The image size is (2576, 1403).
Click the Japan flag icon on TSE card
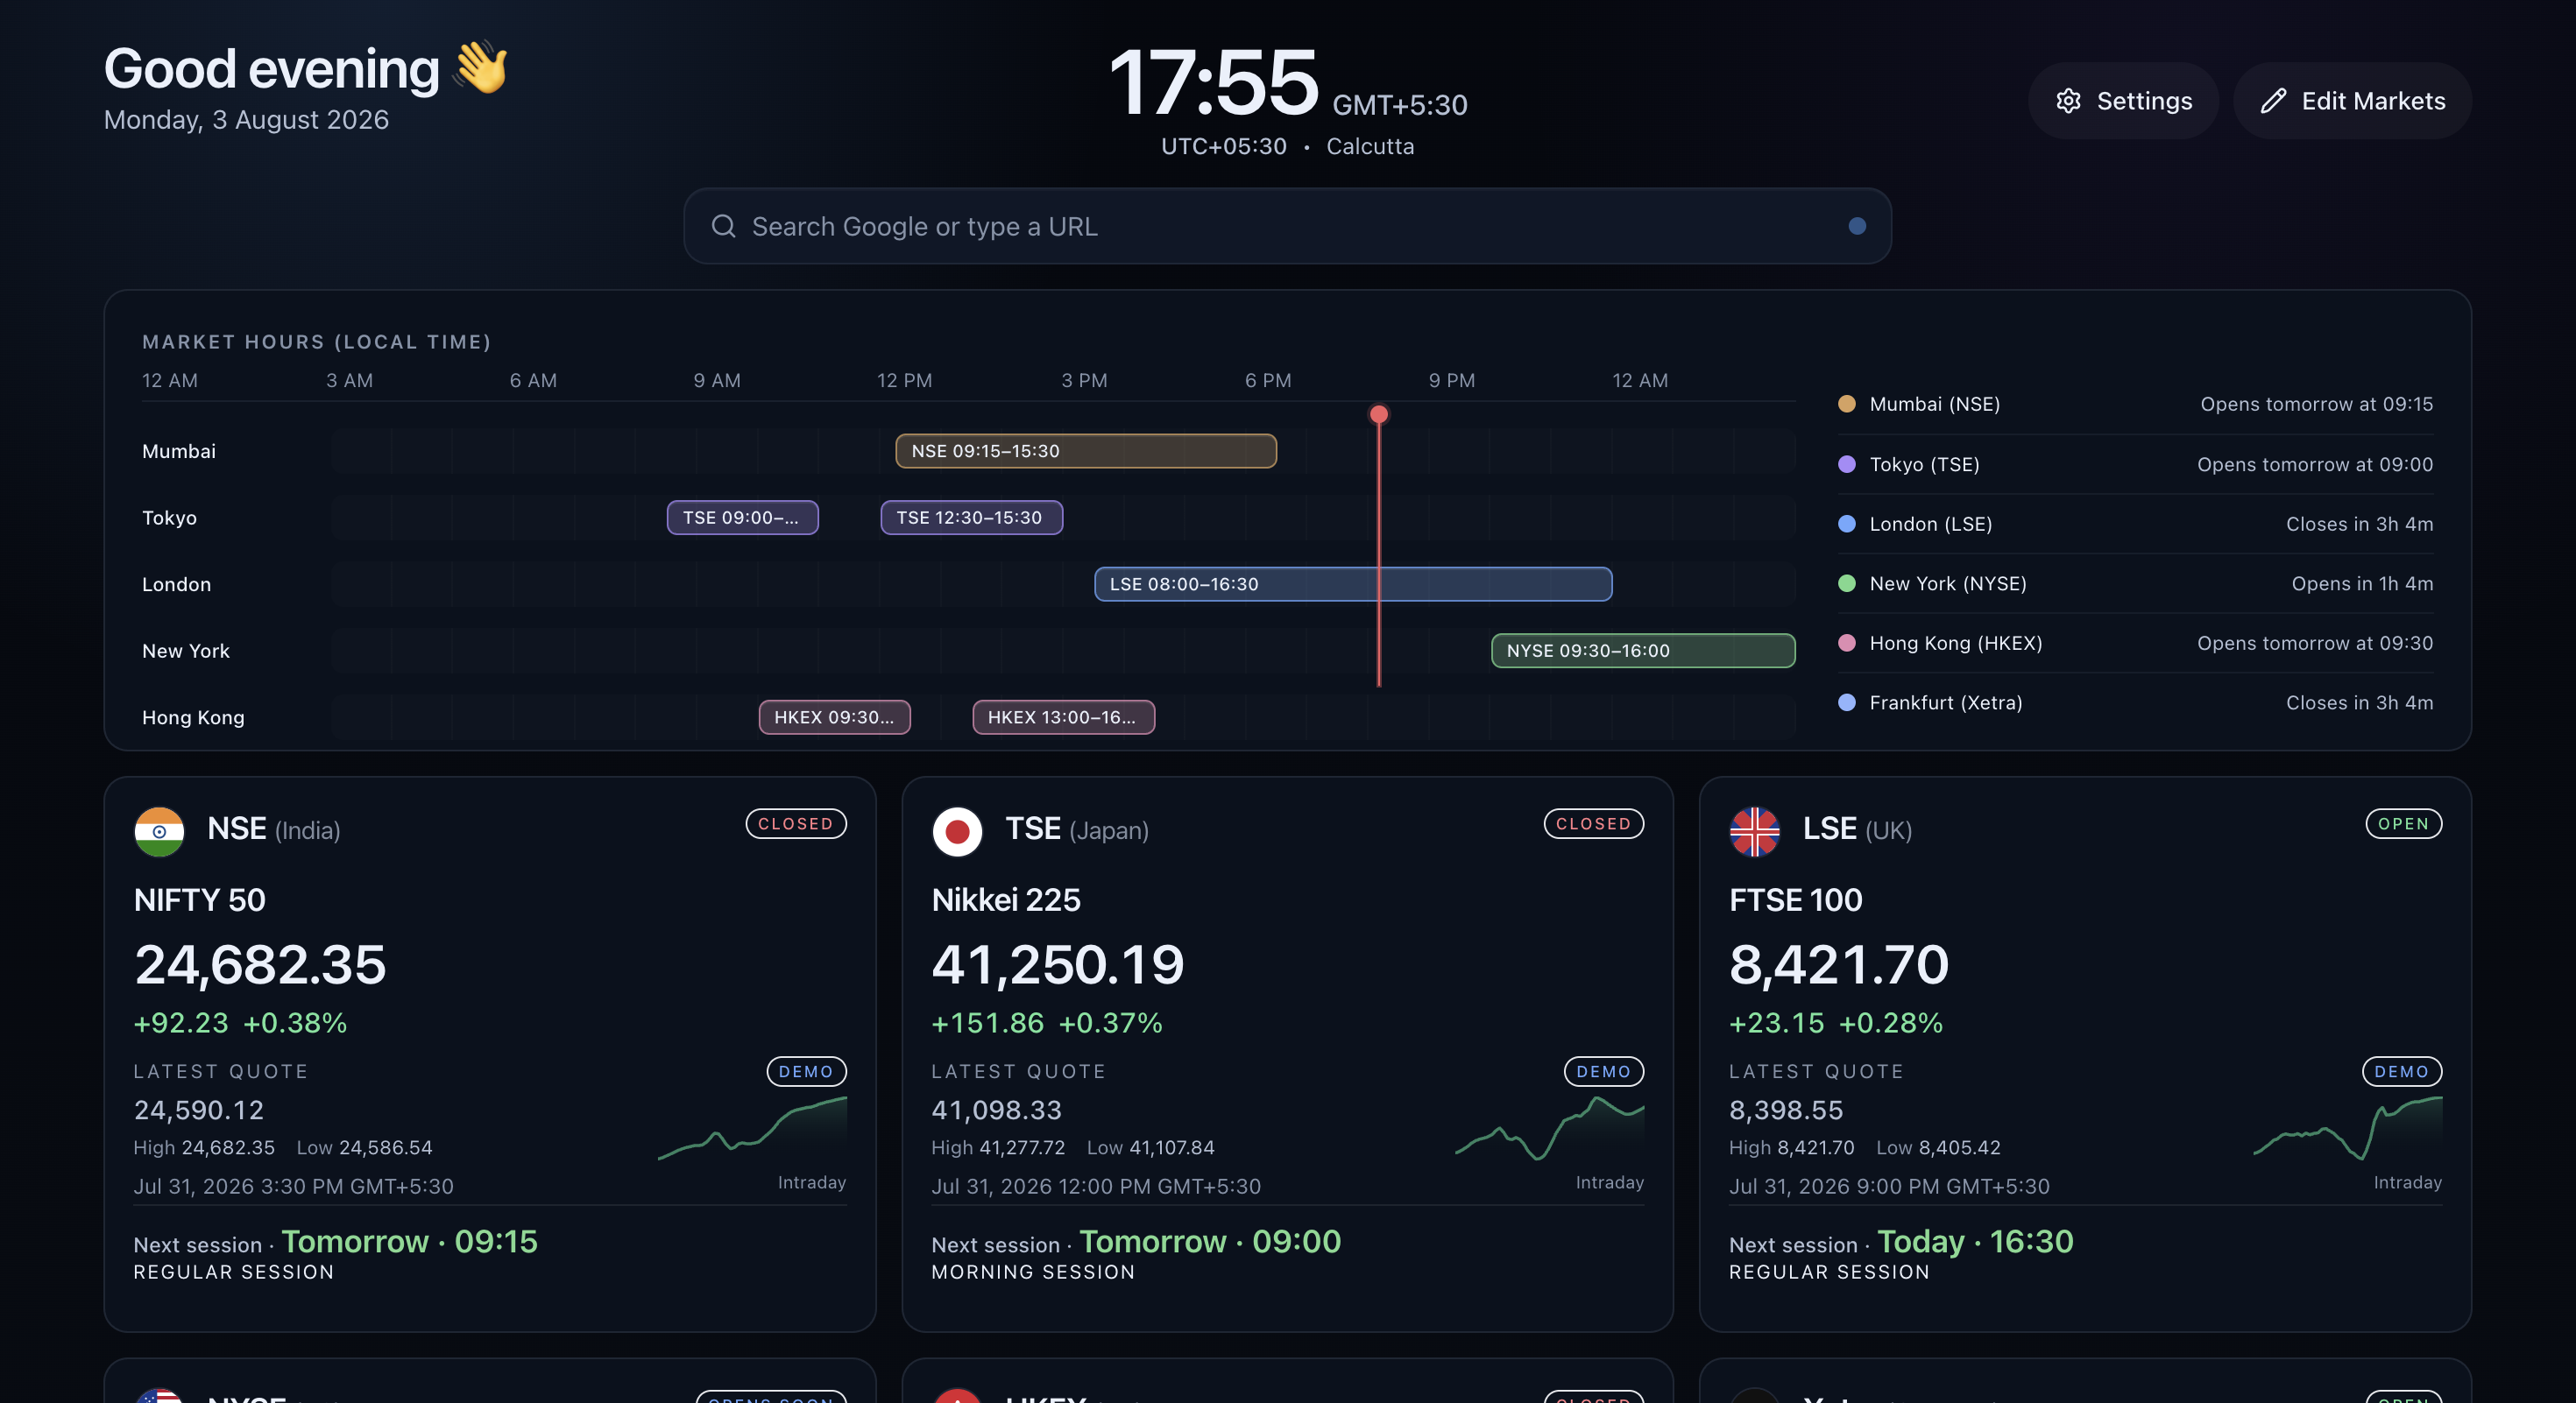[957, 832]
